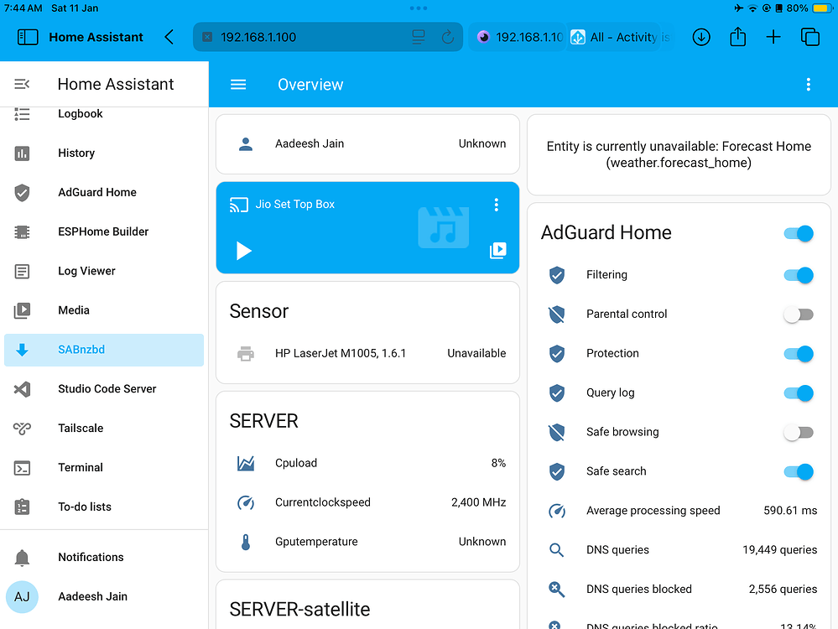The height and width of the screenshot is (629, 838).
Task: Open the Terminal from the sidebar
Action: point(80,467)
